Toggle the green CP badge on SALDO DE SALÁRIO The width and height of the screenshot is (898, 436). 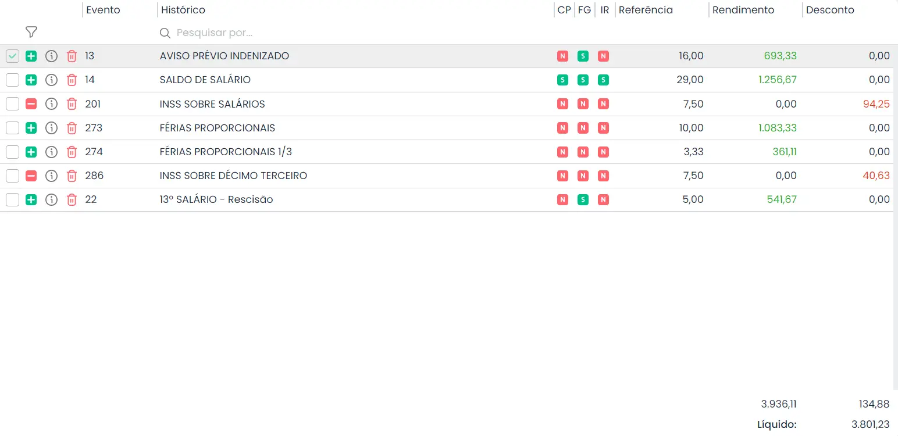point(562,80)
